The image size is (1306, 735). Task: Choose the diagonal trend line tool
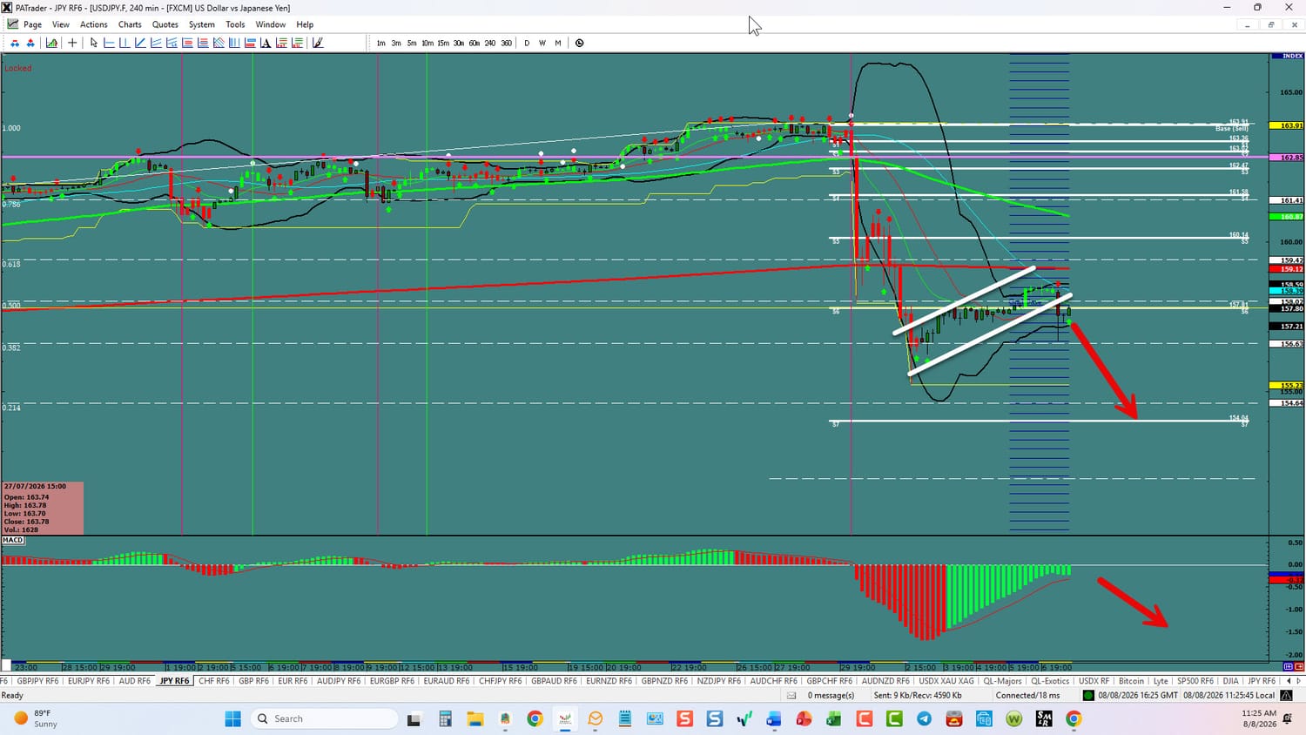click(140, 43)
